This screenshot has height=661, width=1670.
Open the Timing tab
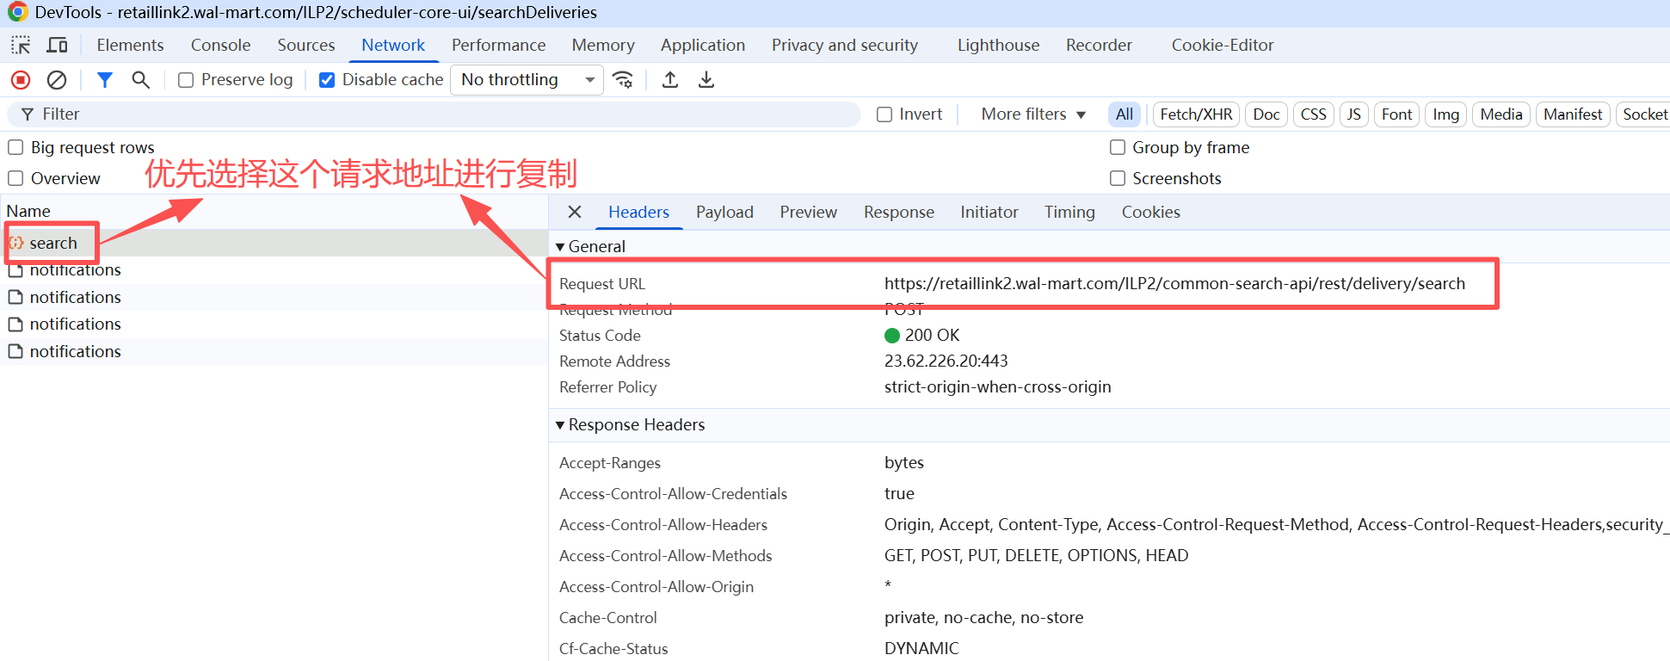[1069, 212]
